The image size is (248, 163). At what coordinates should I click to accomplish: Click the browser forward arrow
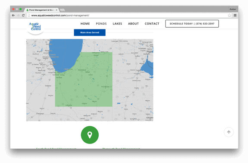pyautogui.click(x=19, y=16)
